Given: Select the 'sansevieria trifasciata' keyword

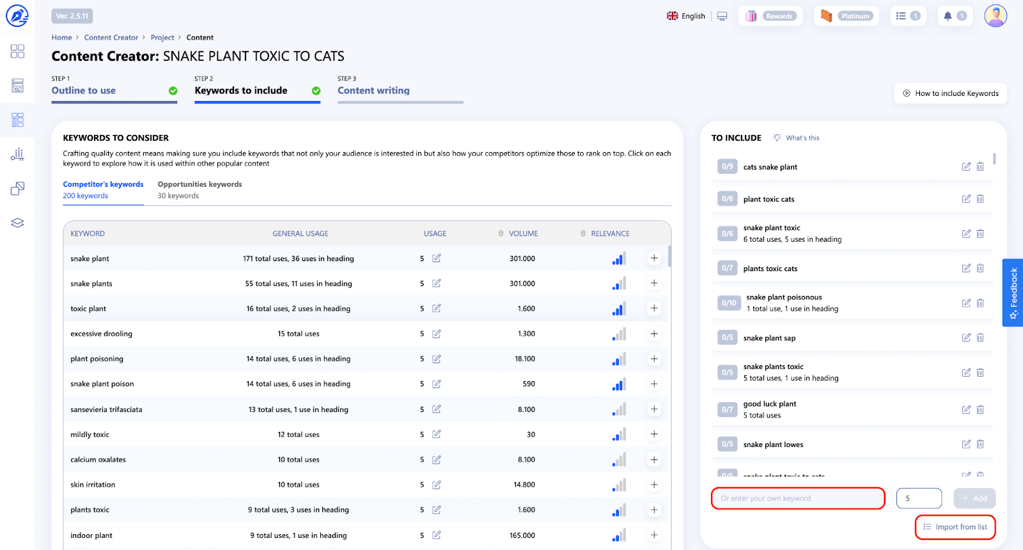Looking at the screenshot, I should pyautogui.click(x=106, y=409).
